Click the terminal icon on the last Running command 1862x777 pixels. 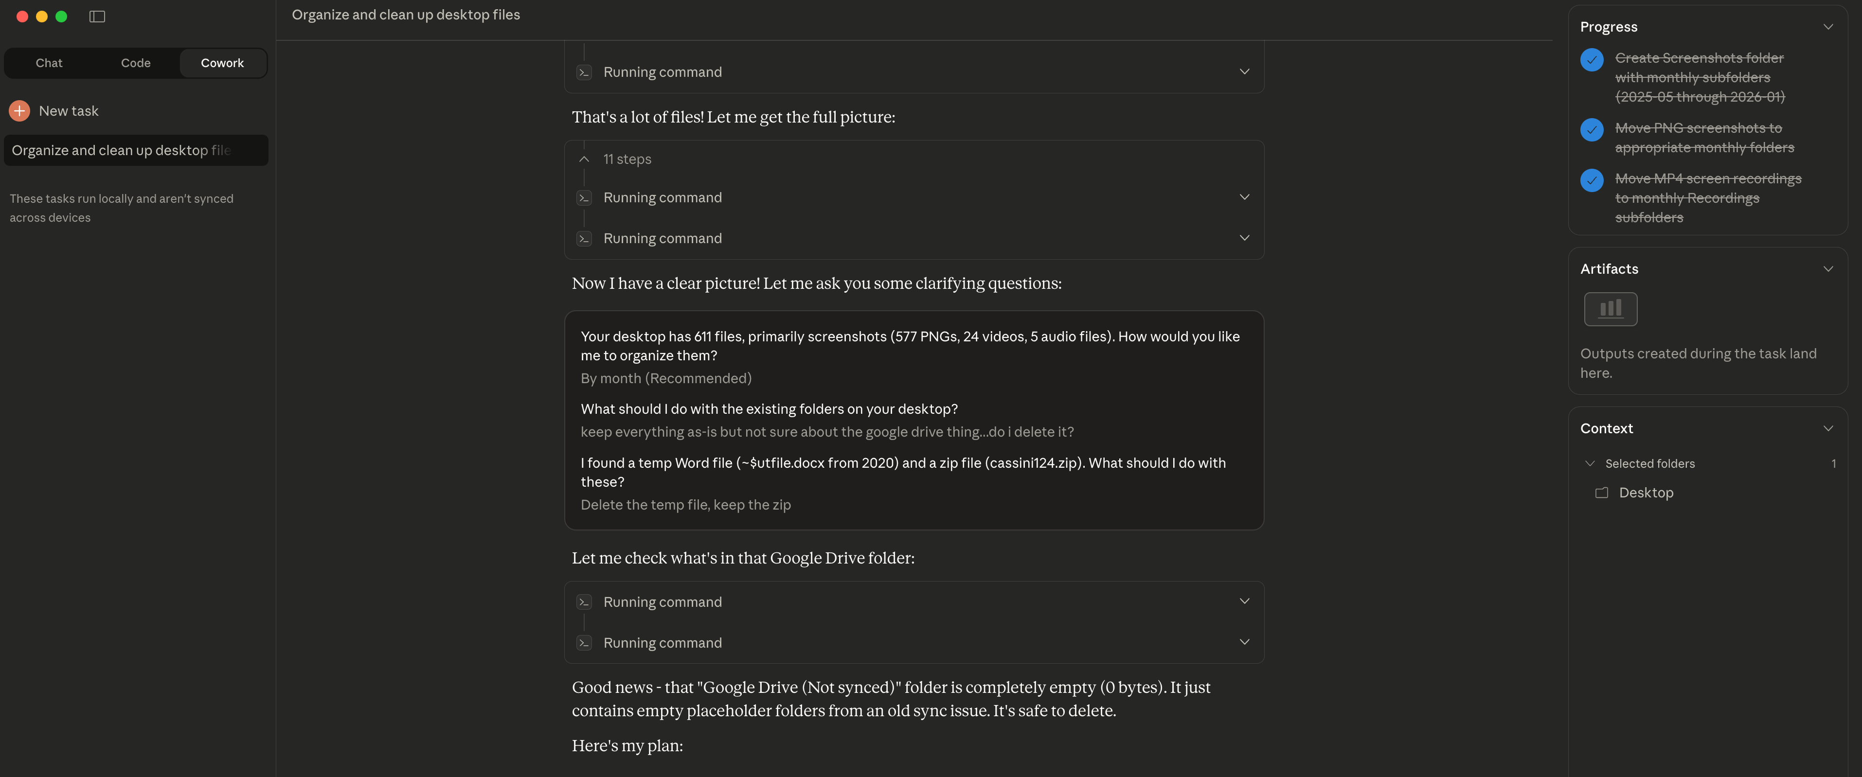584,642
